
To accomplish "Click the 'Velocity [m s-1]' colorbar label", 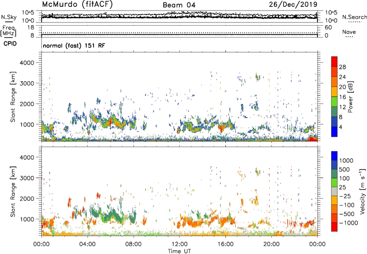I will click(x=362, y=191).
